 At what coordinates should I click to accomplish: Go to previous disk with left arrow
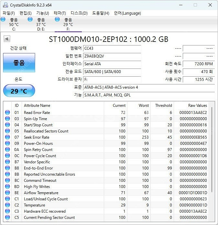pyautogui.click(x=7, y=39)
